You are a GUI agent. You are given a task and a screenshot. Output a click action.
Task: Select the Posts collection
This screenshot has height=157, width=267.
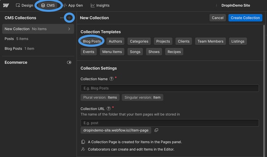pyautogui.click(x=38, y=39)
